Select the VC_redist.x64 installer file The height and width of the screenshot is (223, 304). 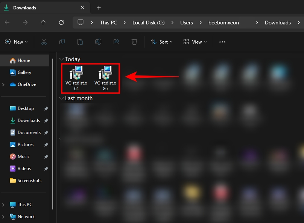click(76, 78)
